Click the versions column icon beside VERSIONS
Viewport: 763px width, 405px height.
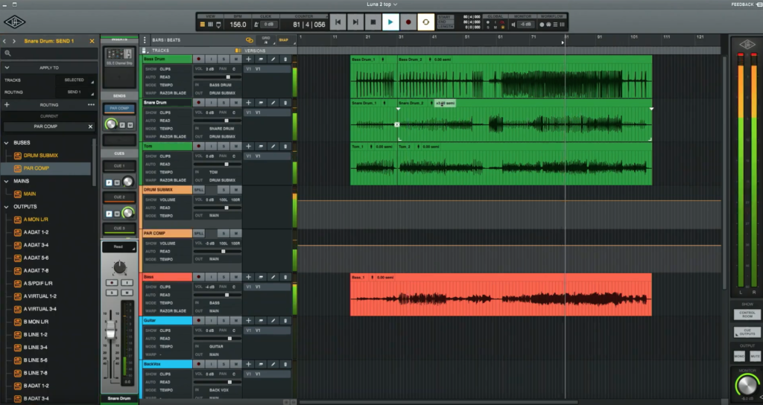coord(238,51)
